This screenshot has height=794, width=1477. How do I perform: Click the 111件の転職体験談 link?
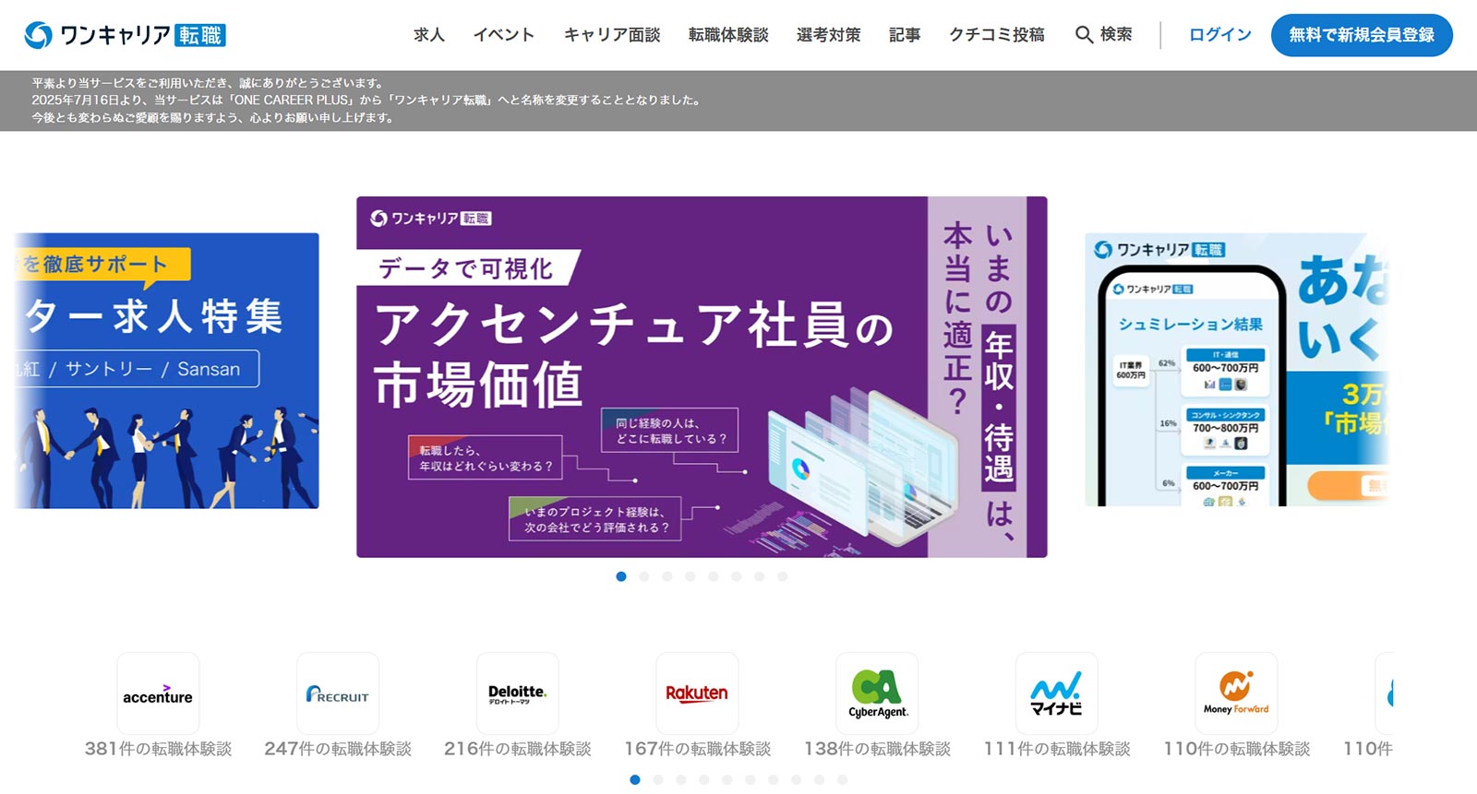tap(1057, 749)
